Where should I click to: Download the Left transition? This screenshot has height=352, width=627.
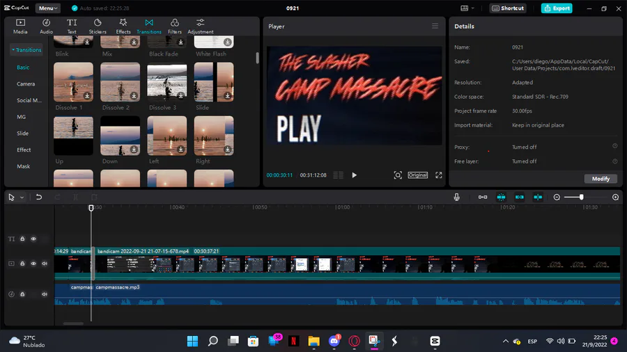point(180,150)
